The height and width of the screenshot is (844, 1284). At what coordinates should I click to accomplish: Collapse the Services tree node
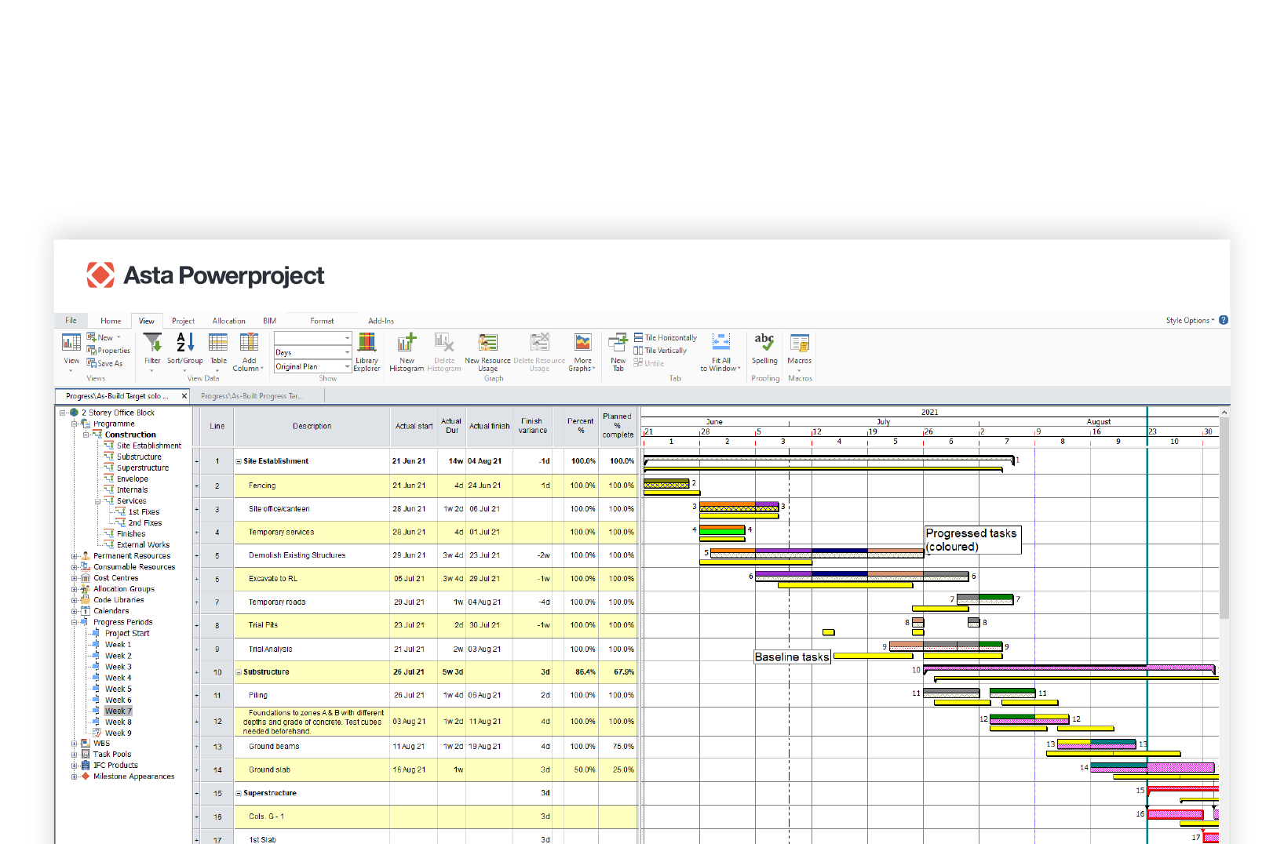coord(98,500)
